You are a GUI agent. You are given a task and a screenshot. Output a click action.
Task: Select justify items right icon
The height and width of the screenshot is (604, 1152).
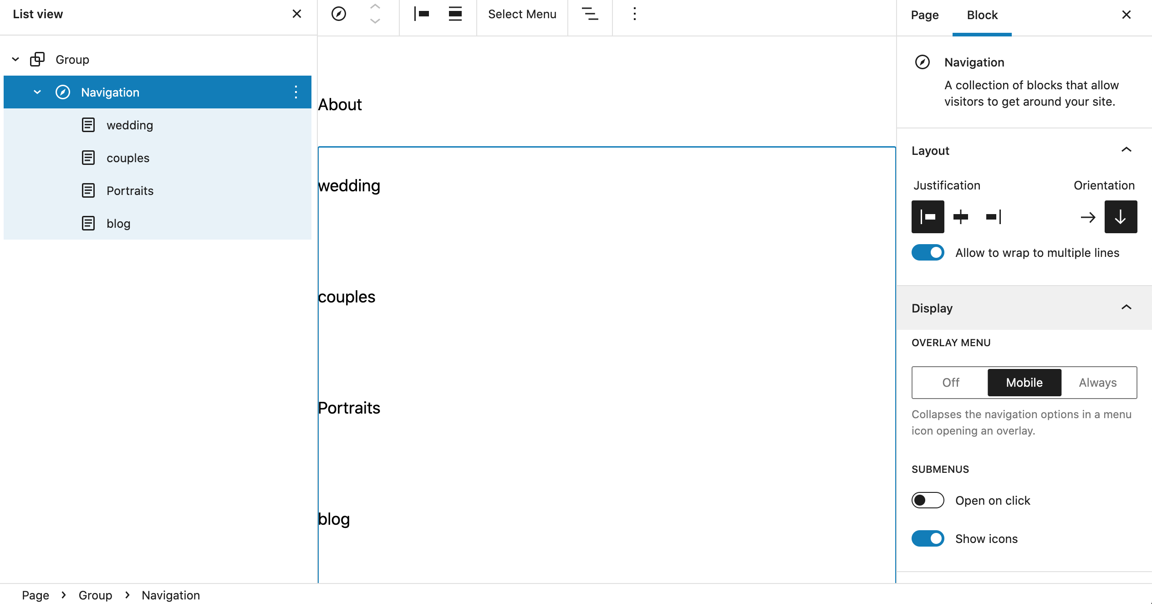[994, 217]
